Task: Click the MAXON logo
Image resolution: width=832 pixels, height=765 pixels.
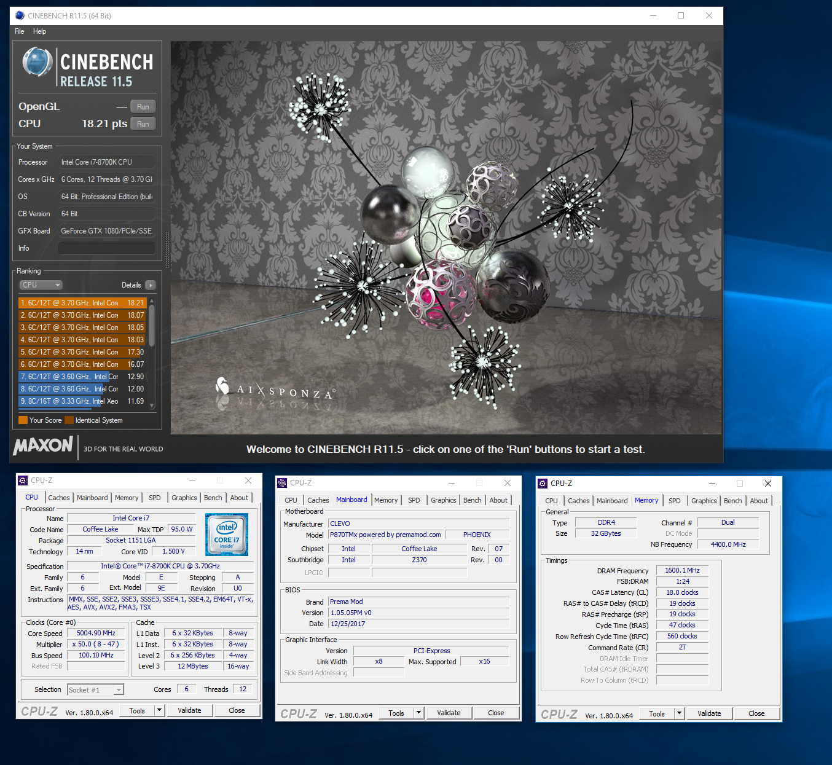Action: click(43, 446)
